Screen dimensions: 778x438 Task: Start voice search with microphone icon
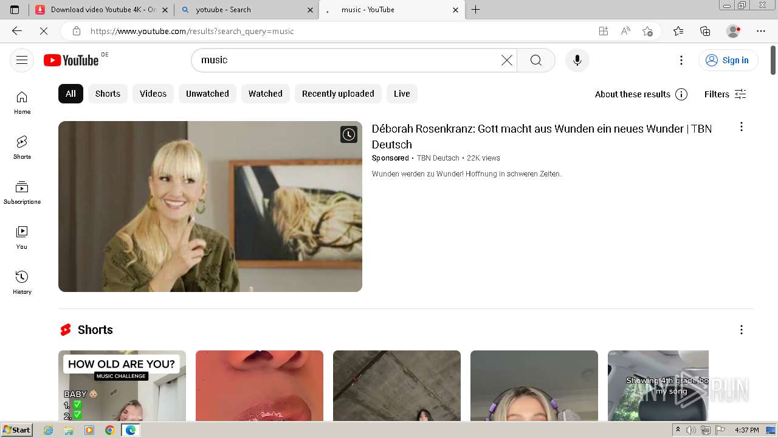pos(577,60)
